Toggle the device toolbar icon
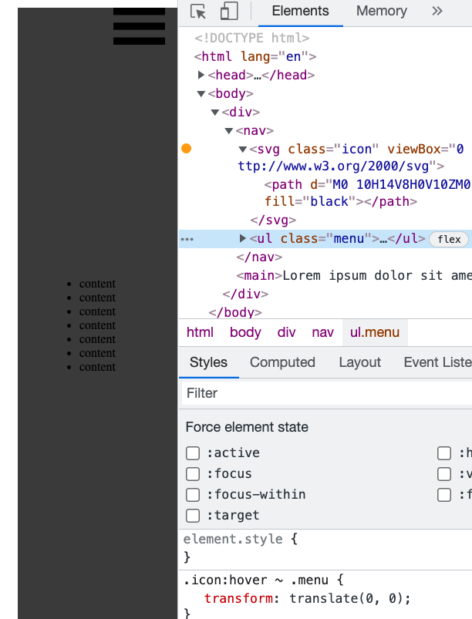 229,11
